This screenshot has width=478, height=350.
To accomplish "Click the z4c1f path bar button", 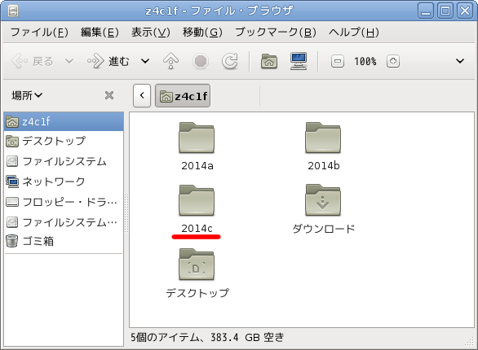I will pyautogui.click(x=183, y=96).
